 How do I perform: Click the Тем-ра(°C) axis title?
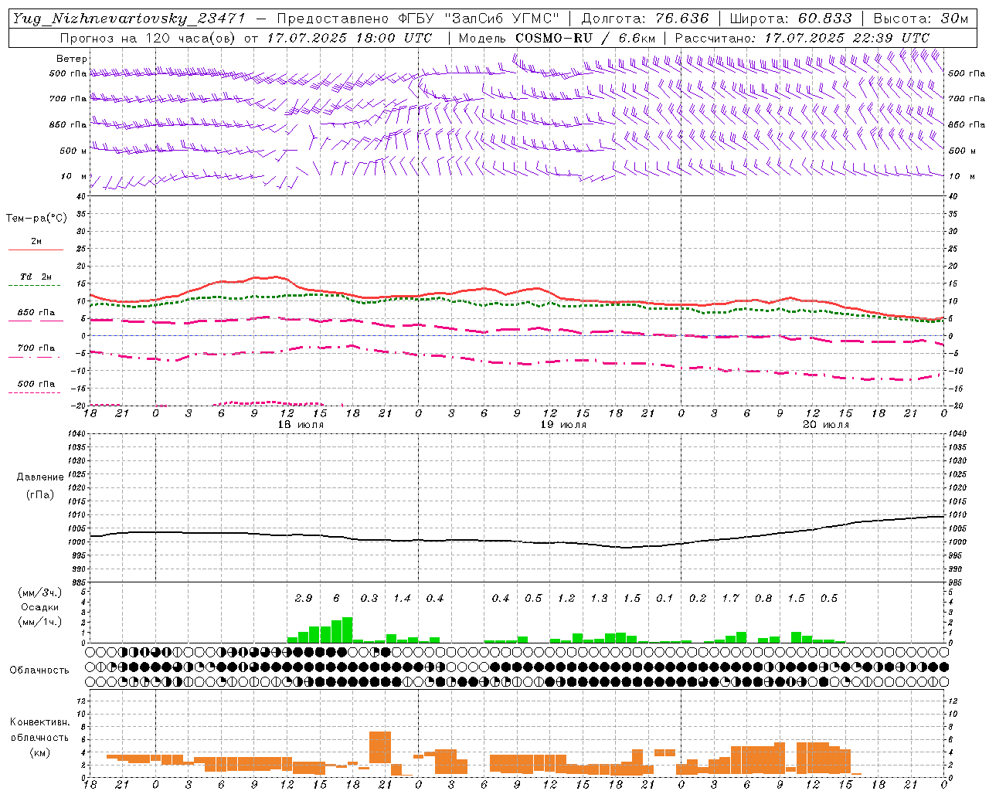click(36, 219)
